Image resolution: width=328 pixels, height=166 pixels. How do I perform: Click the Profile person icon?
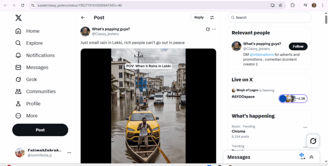click(x=18, y=104)
